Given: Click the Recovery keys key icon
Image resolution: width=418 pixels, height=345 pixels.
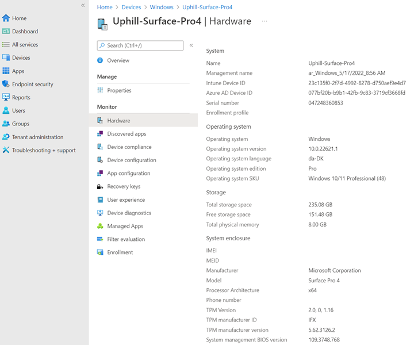Looking at the screenshot, I should pos(100,187).
